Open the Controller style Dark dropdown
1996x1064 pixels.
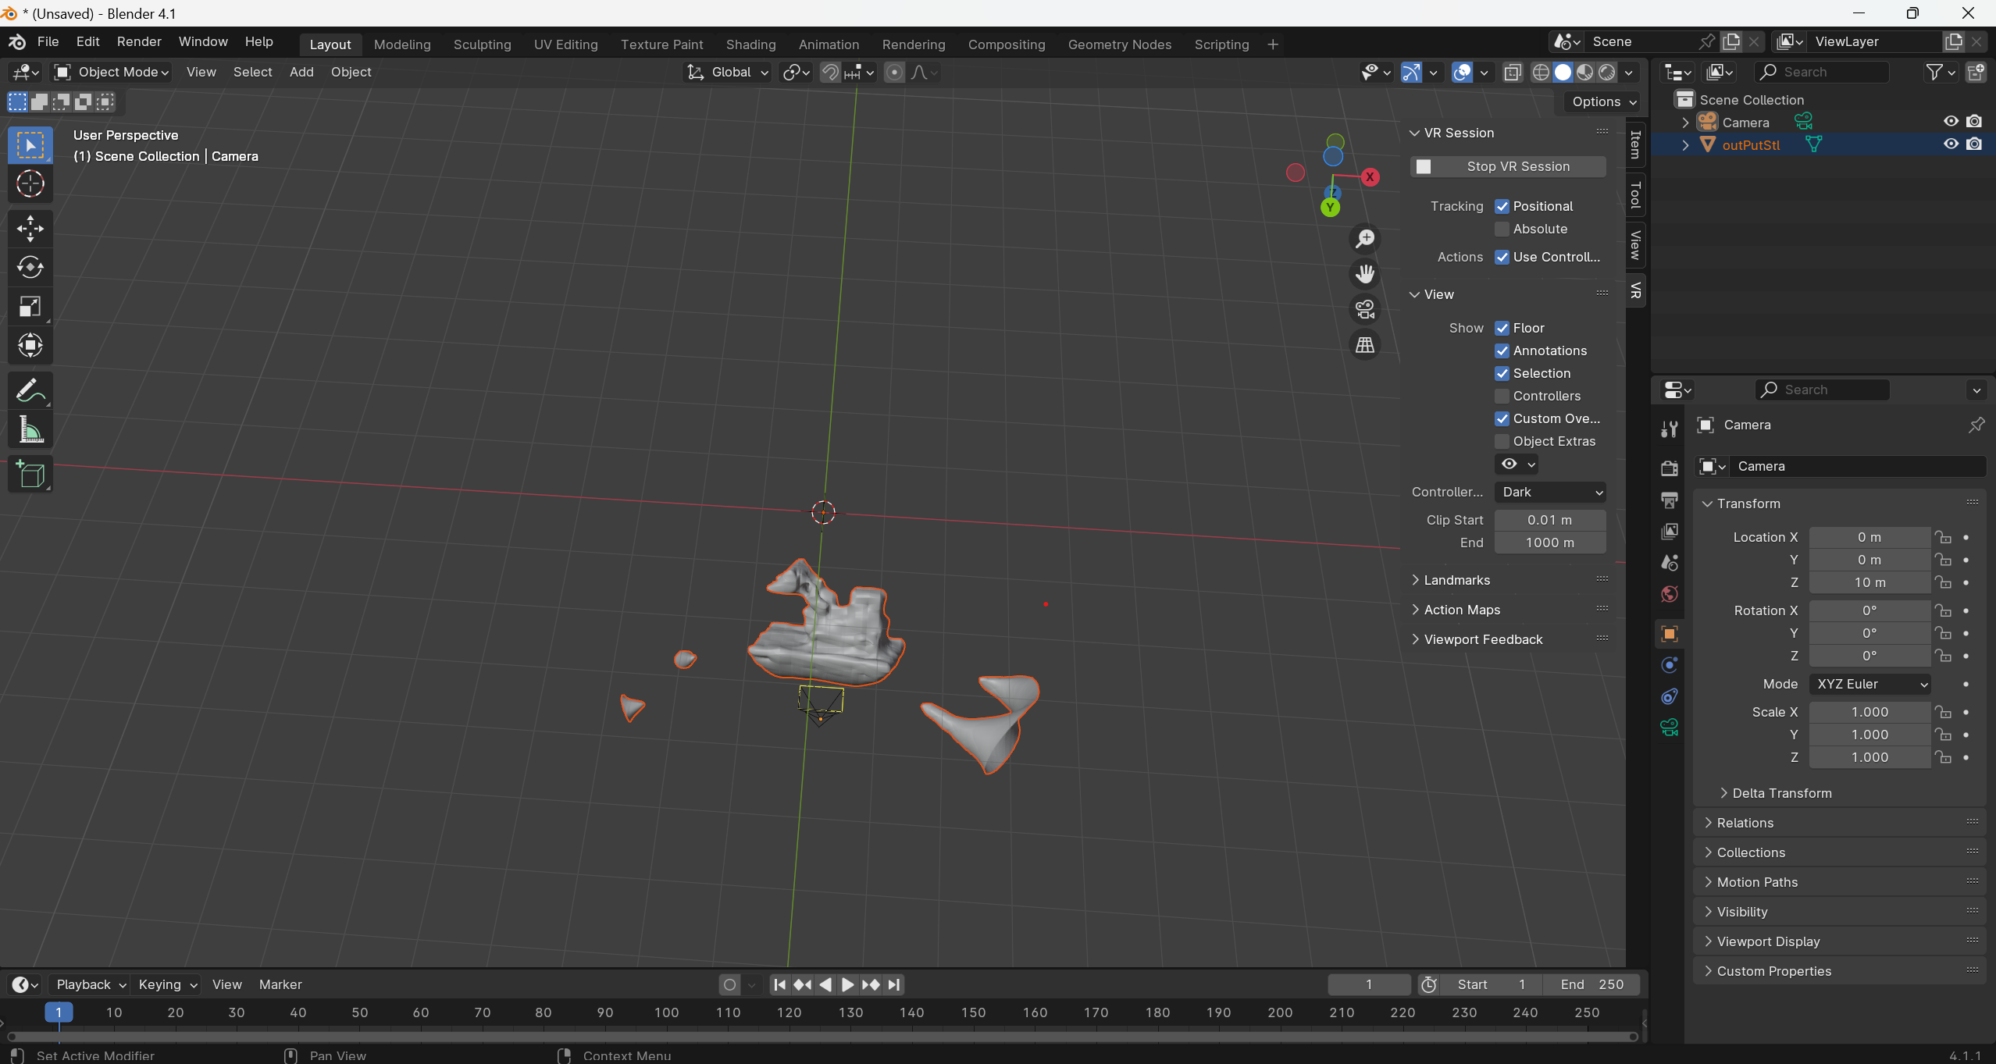(1551, 492)
